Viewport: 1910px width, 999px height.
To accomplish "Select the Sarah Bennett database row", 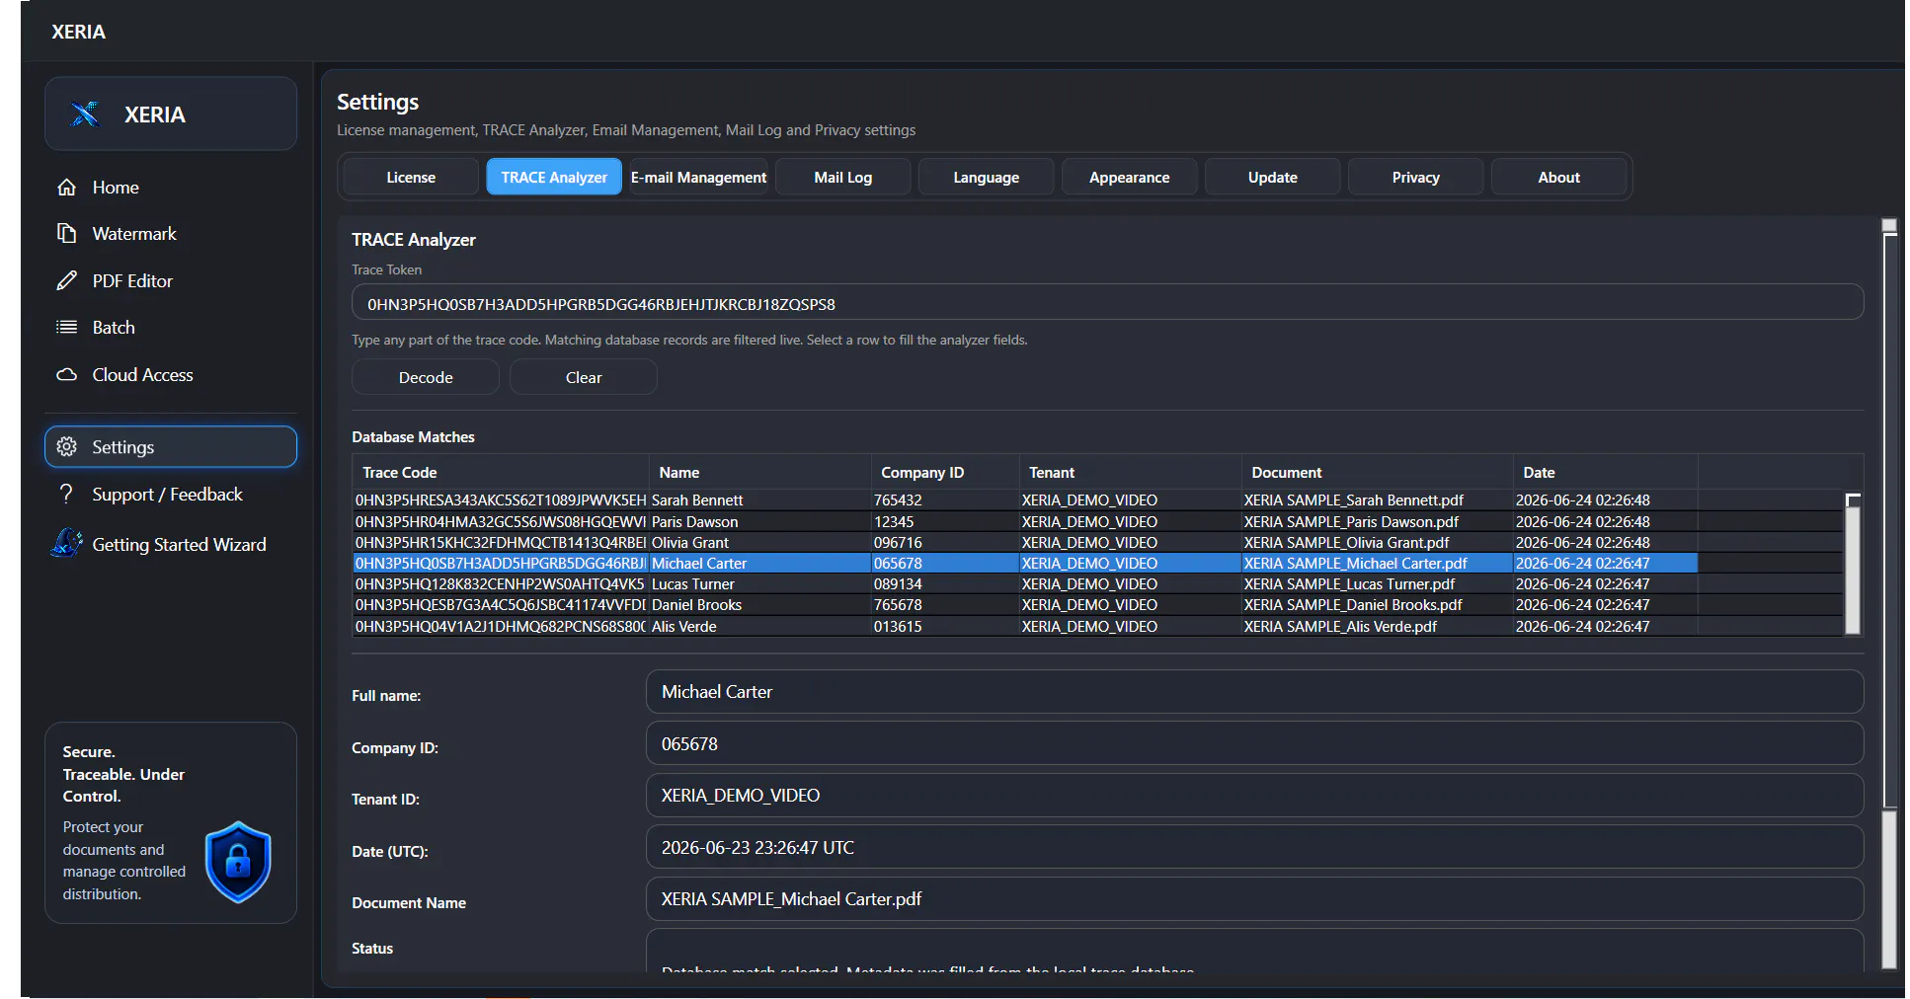I will click(1024, 500).
